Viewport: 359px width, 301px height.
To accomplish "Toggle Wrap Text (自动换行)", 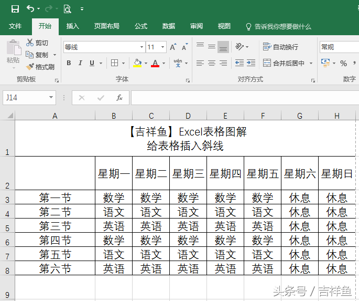I will tap(280, 47).
